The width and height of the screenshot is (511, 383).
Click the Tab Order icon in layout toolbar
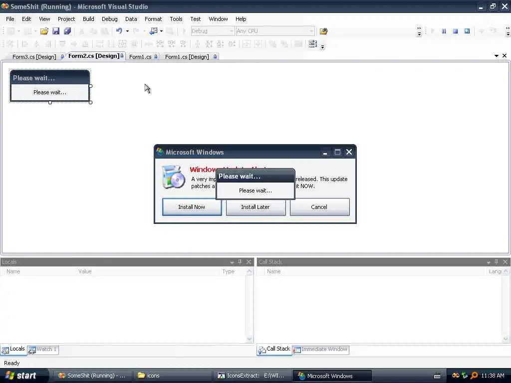pos(313,44)
